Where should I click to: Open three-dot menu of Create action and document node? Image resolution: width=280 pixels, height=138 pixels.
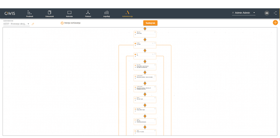(x=155, y=120)
